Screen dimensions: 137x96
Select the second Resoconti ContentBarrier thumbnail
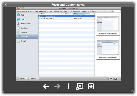(x=108, y=49)
